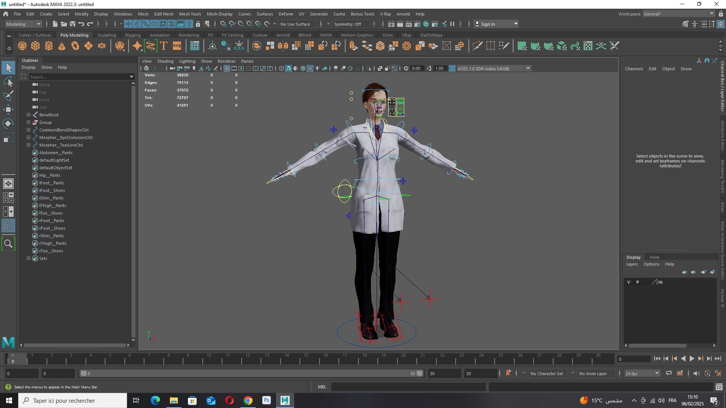Switch to the Anim layer tab
The height and width of the screenshot is (408, 726).
pyautogui.click(x=654, y=257)
